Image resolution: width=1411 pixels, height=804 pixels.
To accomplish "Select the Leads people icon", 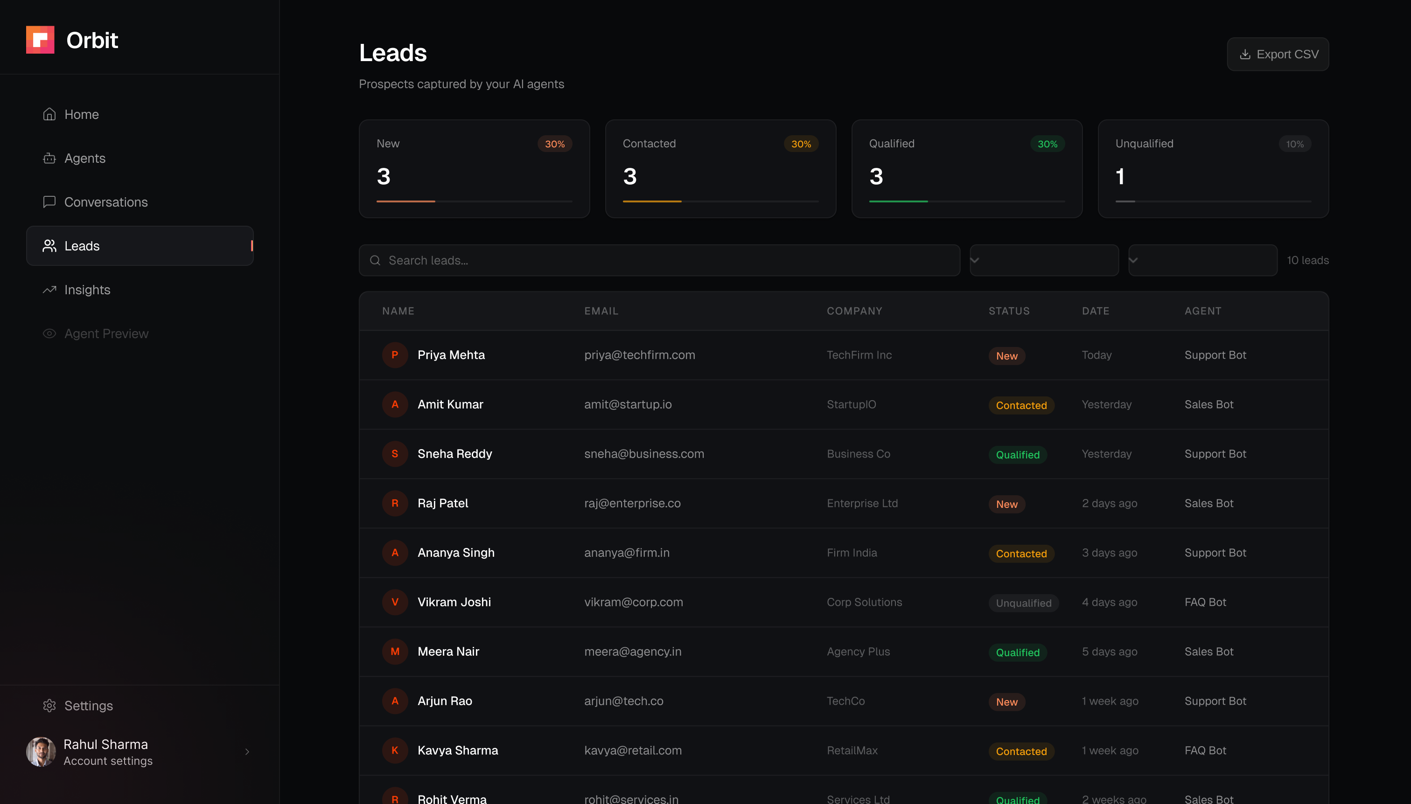I will pos(50,246).
